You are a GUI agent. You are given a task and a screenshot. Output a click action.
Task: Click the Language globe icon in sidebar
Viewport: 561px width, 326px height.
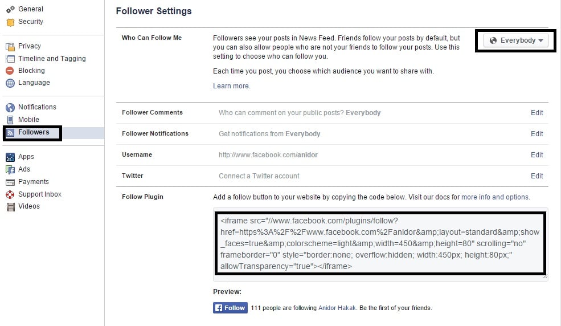10,83
